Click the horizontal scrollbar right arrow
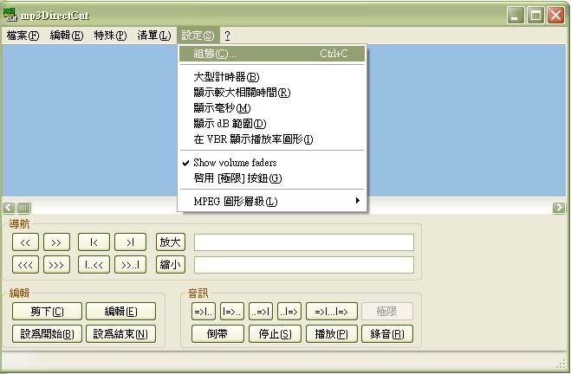571x374 pixels. pos(560,208)
